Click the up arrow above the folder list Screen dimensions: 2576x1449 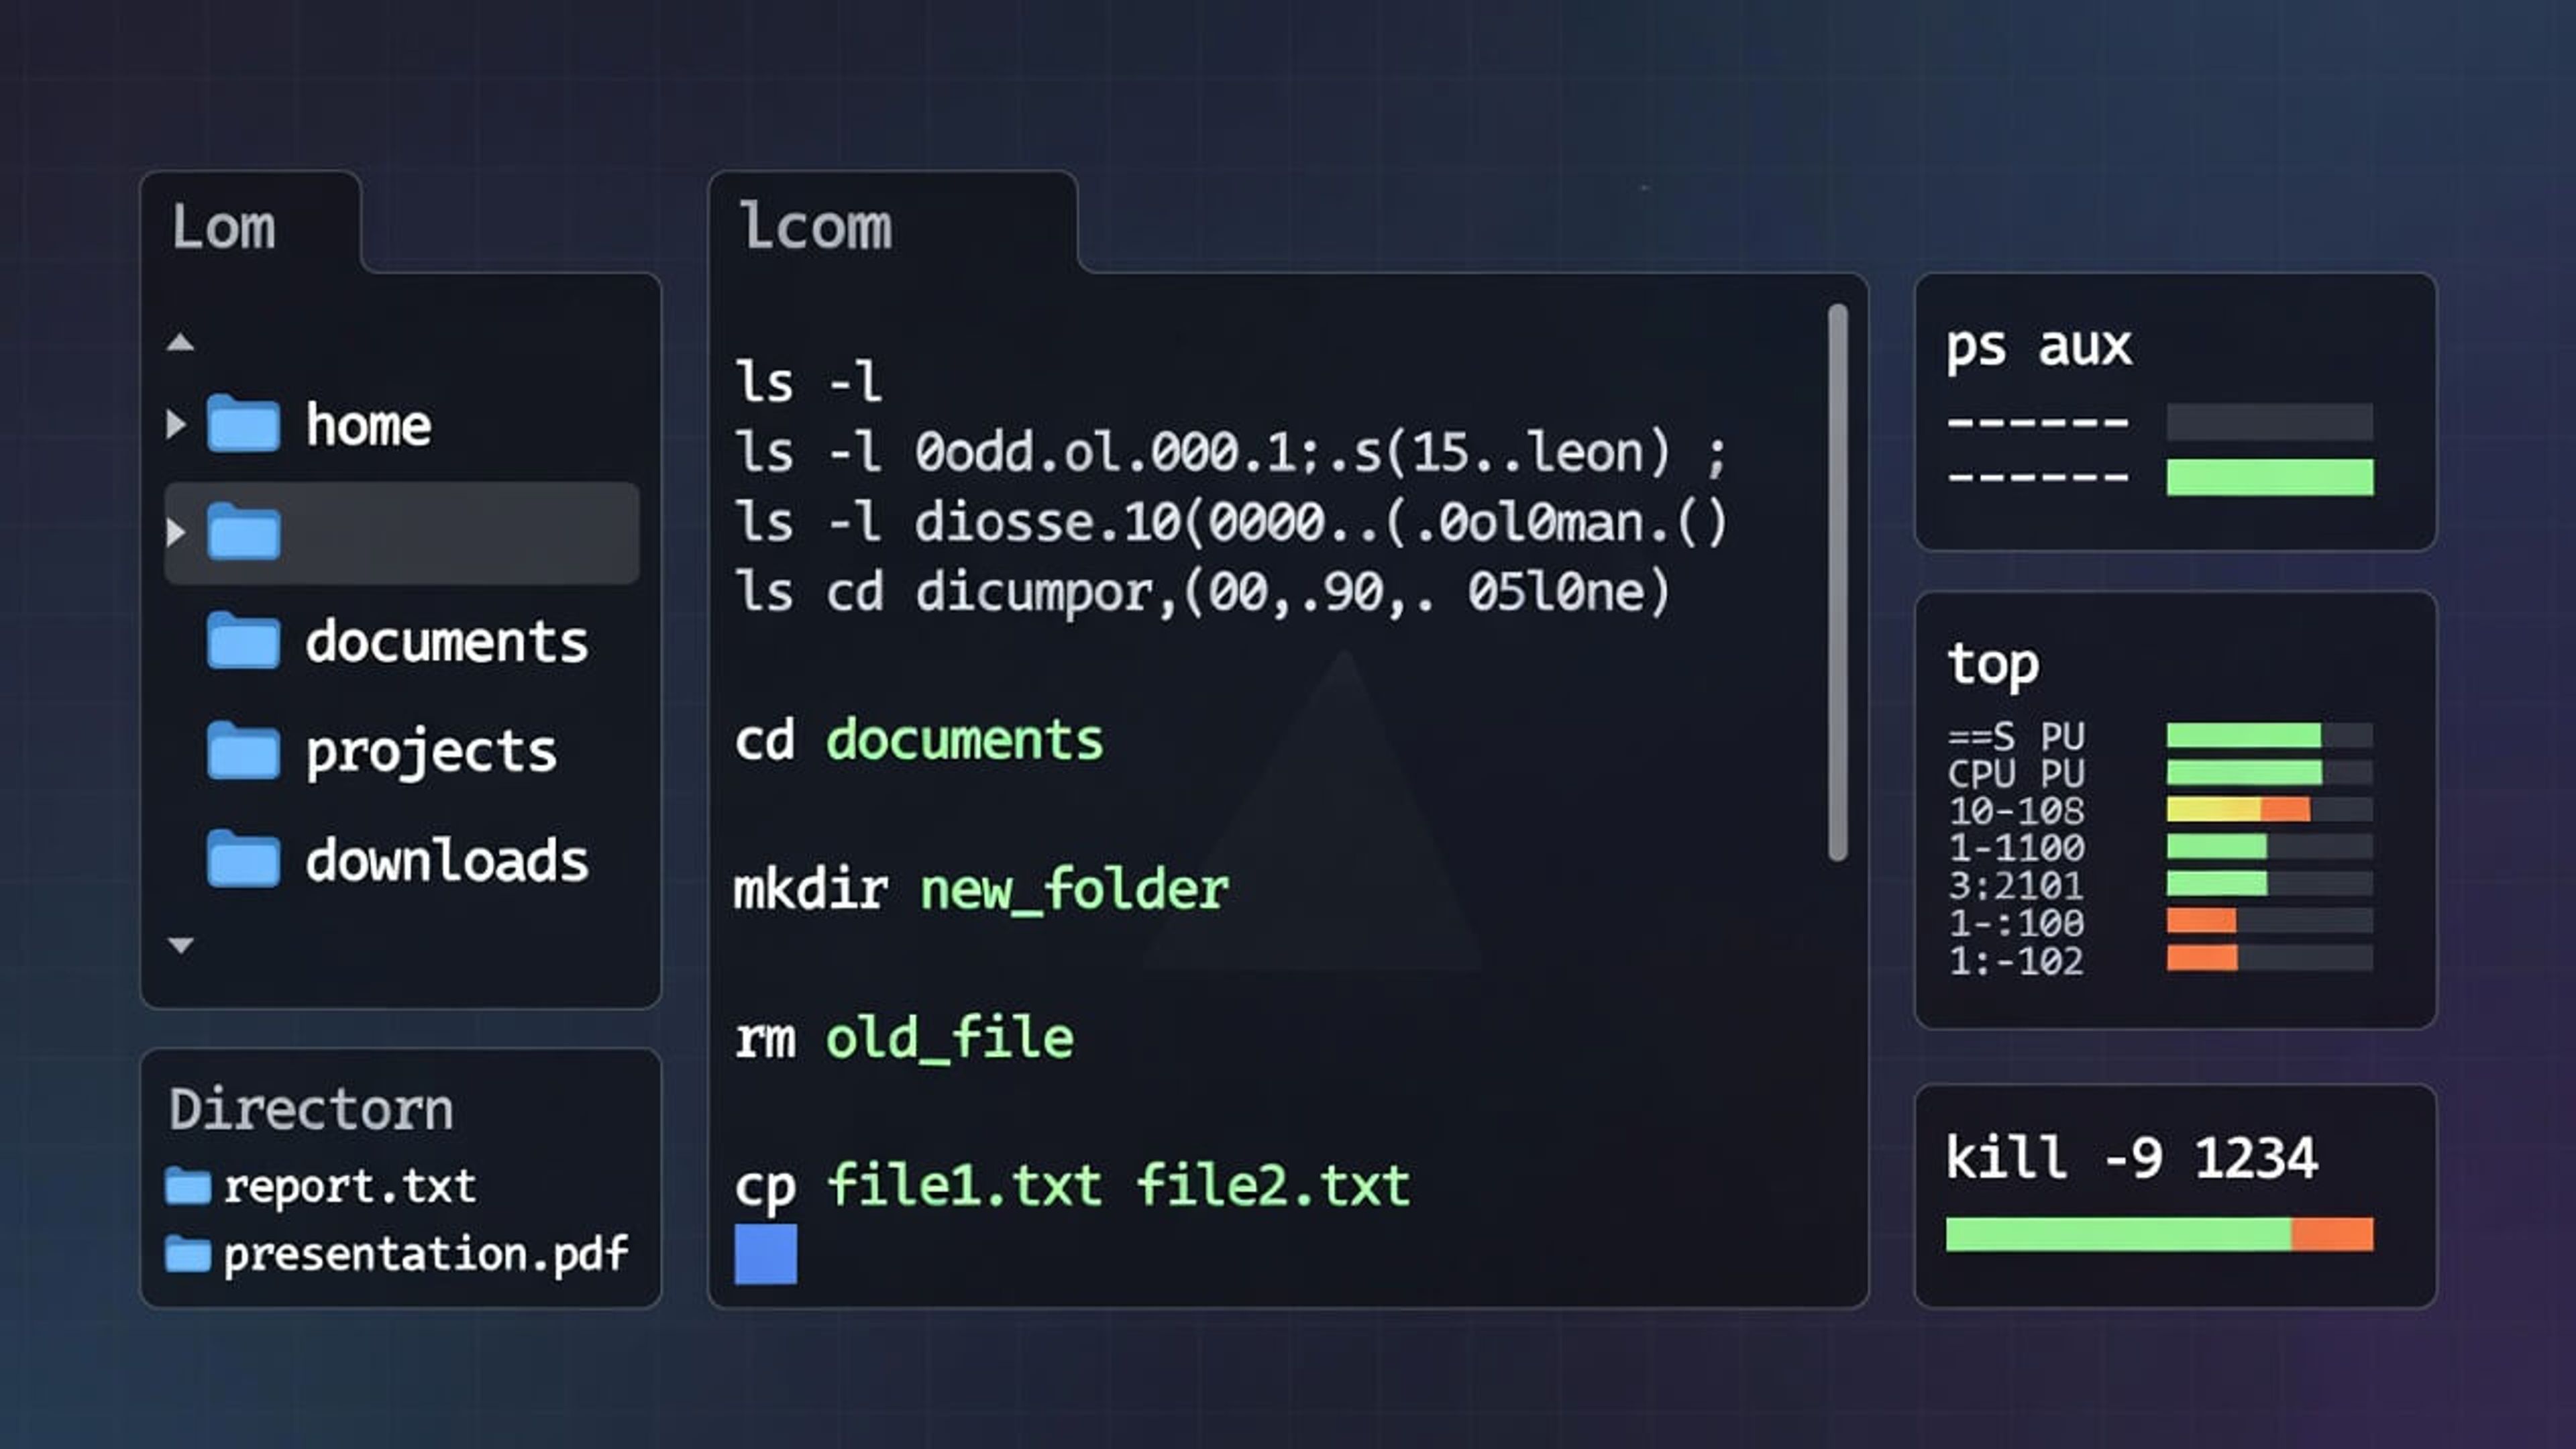tap(180, 342)
